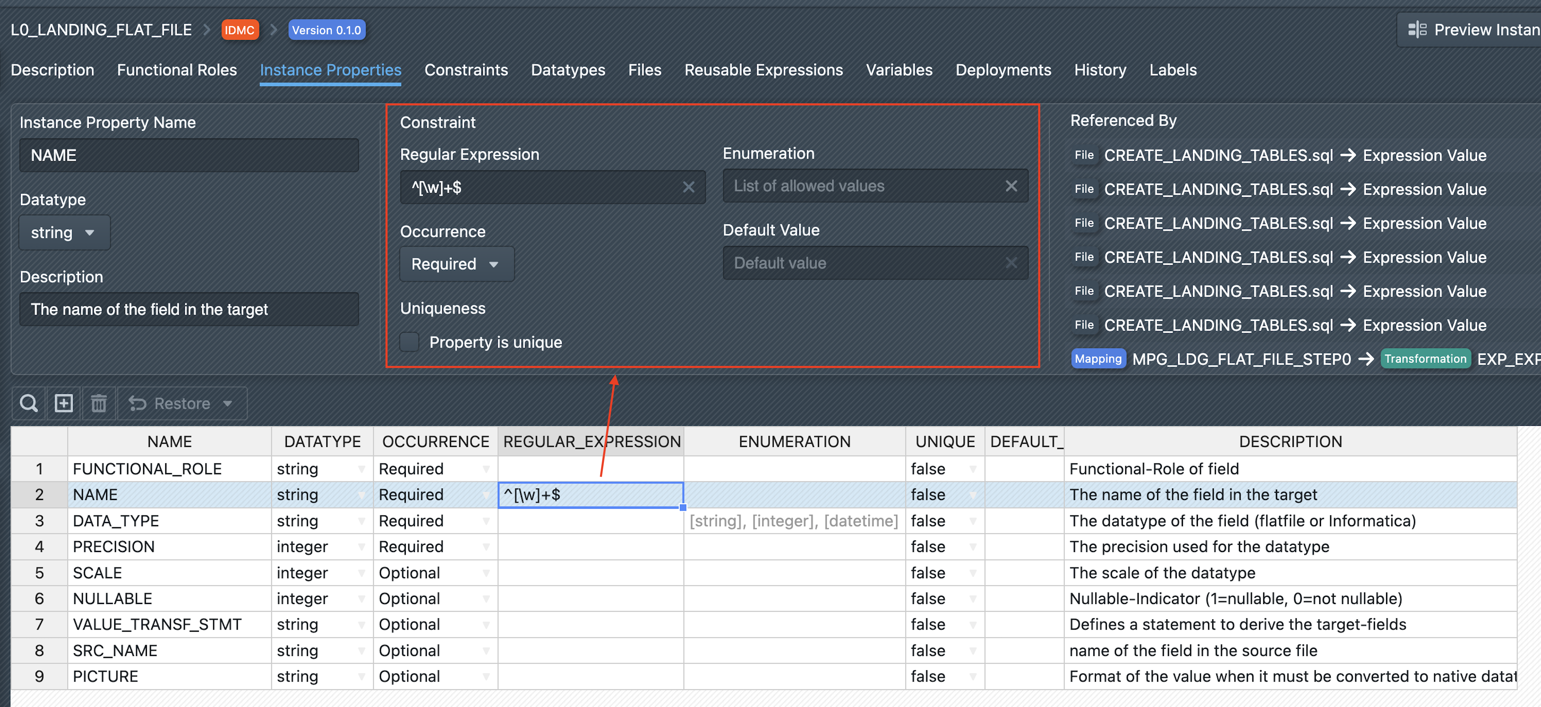
Task: Open OCCURRENCE dropdown for SCALE row
Action: pyautogui.click(x=486, y=573)
